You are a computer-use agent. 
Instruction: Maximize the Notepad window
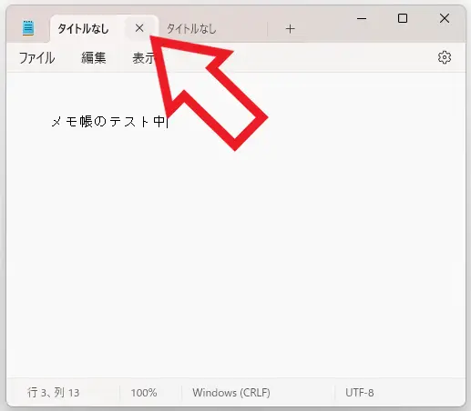point(403,18)
